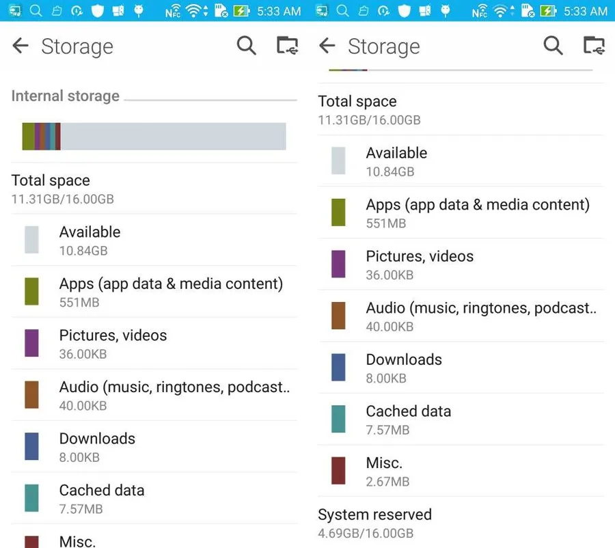Open the USB computer connection icon on the left screen

[288, 46]
